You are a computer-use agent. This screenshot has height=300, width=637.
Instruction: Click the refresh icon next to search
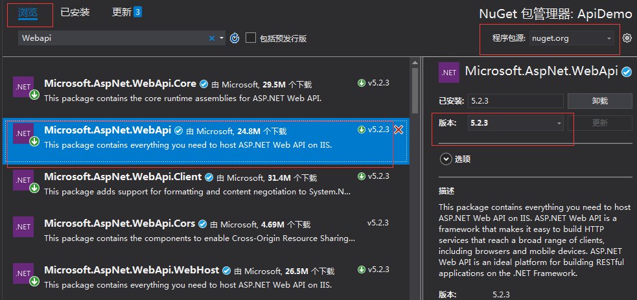coord(235,38)
